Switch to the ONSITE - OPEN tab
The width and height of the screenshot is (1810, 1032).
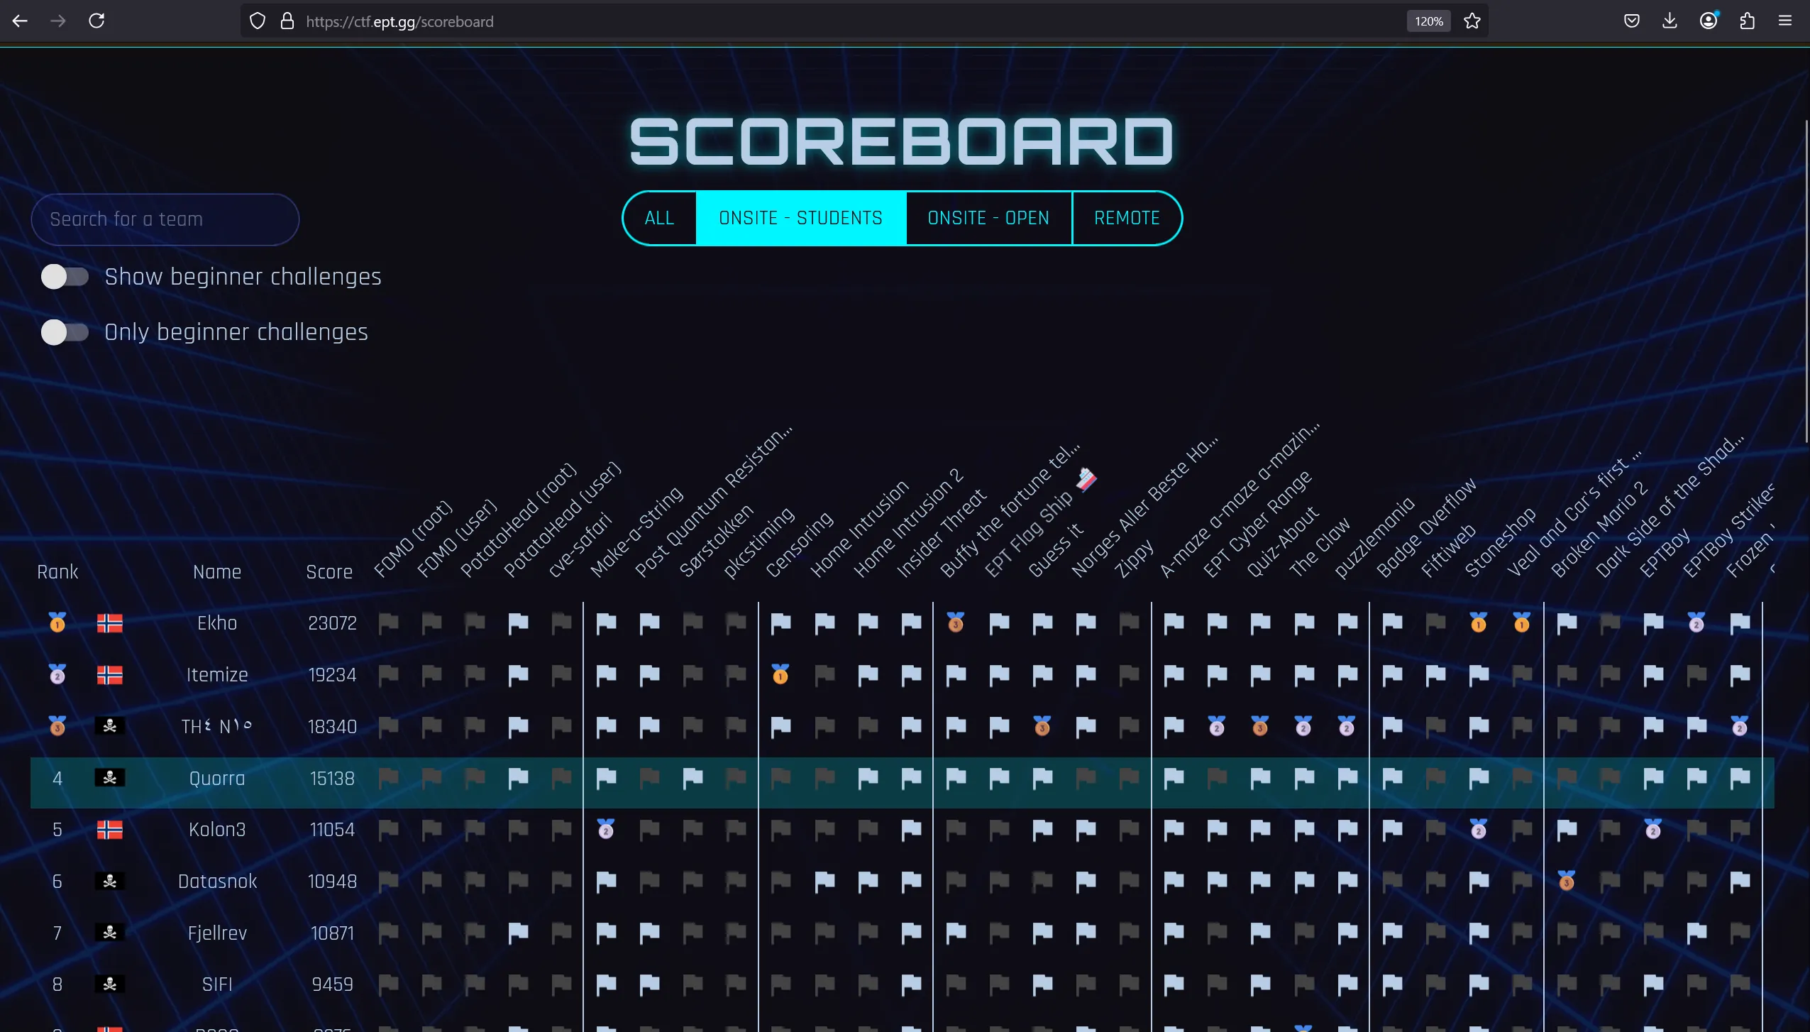tap(988, 218)
